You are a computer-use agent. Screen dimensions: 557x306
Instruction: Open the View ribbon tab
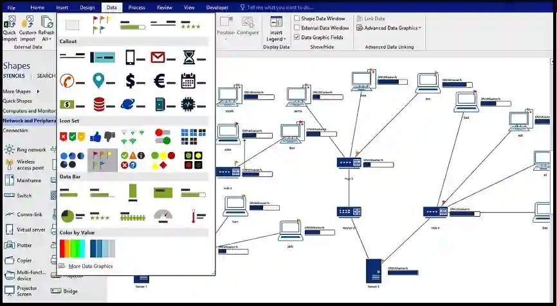pyautogui.click(x=189, y=8)
